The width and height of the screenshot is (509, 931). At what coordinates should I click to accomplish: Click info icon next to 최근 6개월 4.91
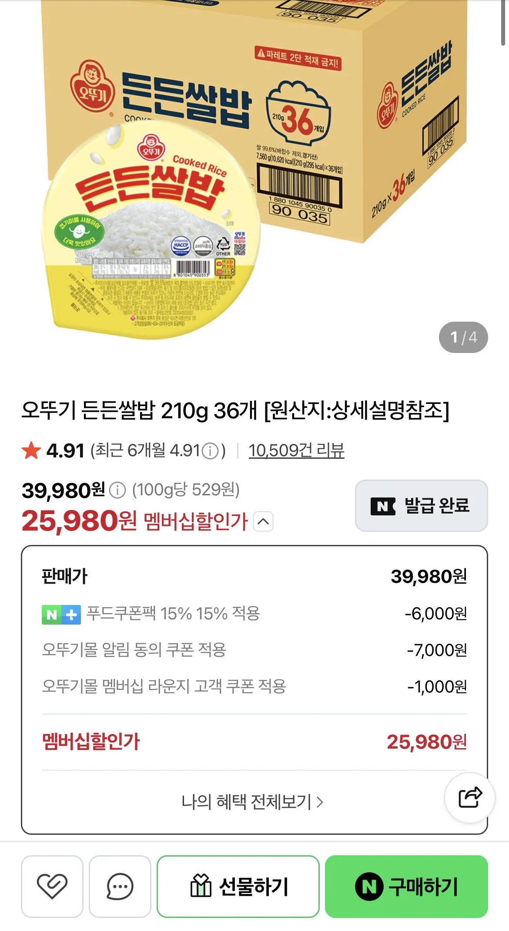coord(211,451)
